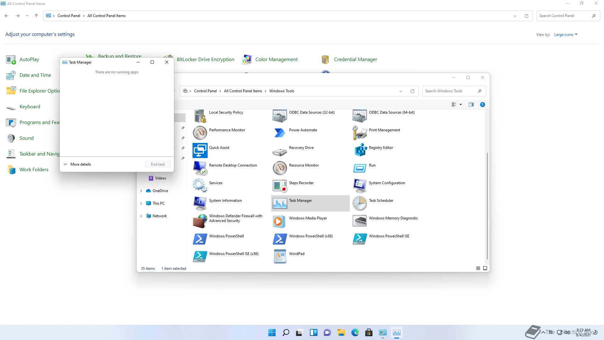Image resolution: width=604 pixels, height=340 pixels.
Task: Open Local Security Policy icon
Action: [x=200, y=116]
